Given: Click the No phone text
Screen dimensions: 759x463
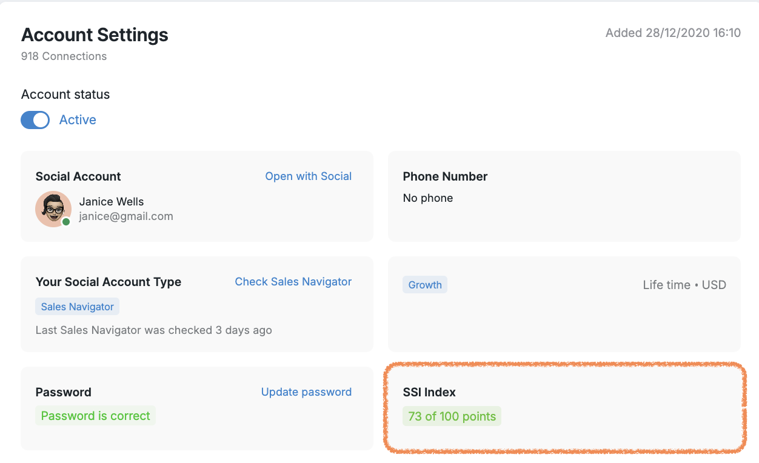Looking at the screenshot, I should tap(427, 198).
